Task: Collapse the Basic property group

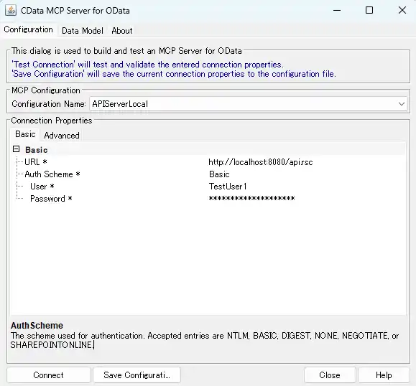Action: click(x=17, y=149)
